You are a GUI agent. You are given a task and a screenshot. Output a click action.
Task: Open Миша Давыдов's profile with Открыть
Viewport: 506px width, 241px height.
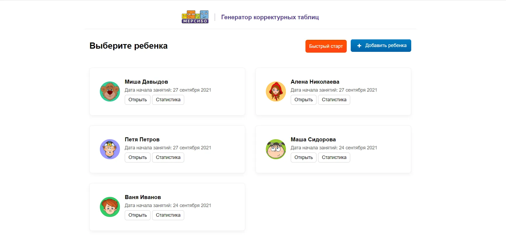pos(138,100)
